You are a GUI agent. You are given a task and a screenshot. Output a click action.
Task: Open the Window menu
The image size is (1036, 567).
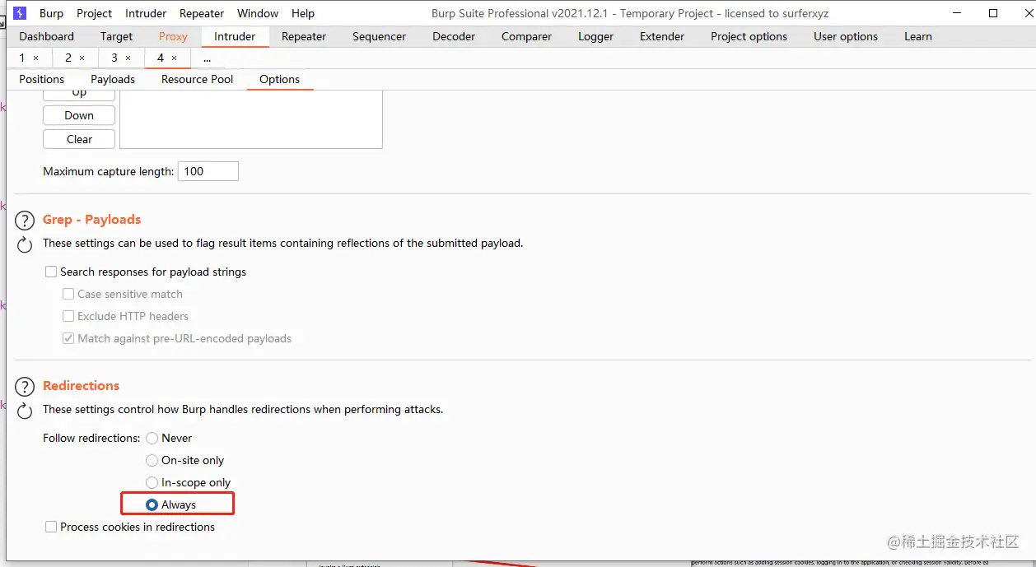pos(258,13)
